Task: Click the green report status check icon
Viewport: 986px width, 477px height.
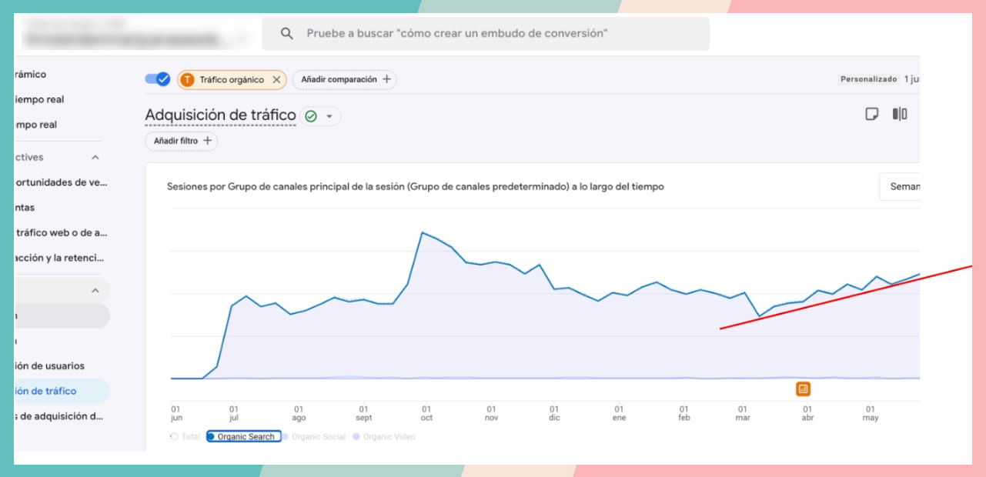Action: coord(311,116)
